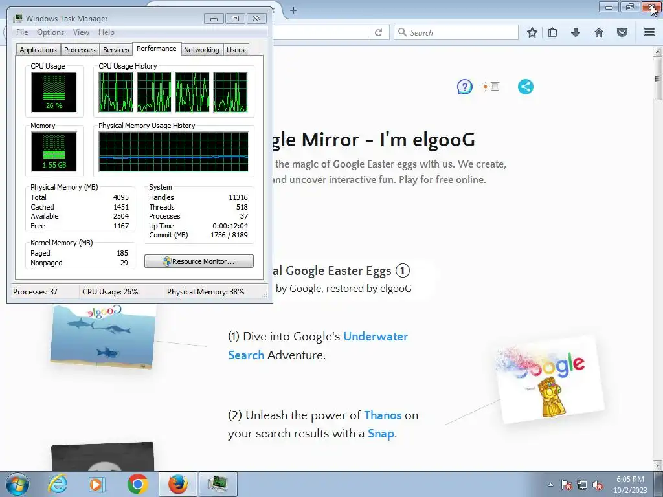The height and width of the screenshot is (497, 663).
Task: Click the Thanos gauntlet Google thumbnail
Action: (x=550, y=381)
